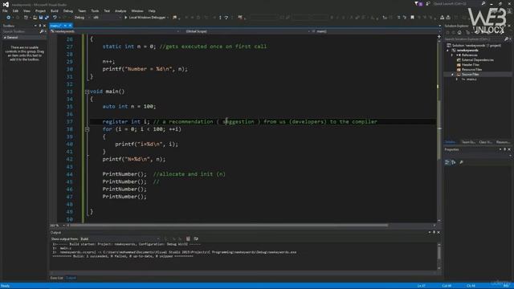Open the Team menu
This screenshot has height=289, width=514.
(x=82, y=10)
